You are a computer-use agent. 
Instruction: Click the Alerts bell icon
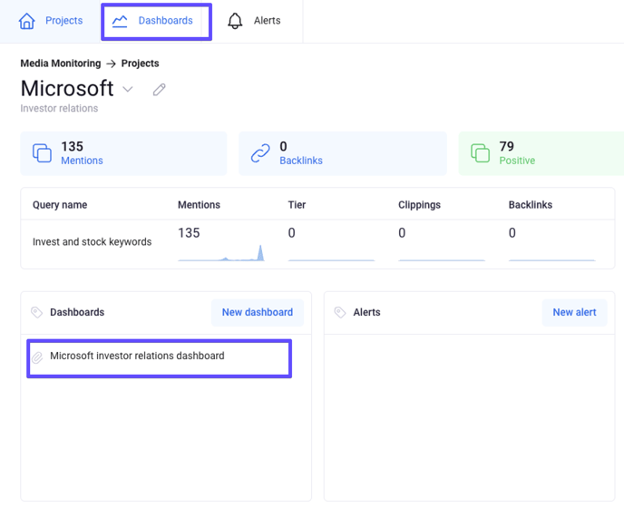pyautogui.click(x=235, y=21)
